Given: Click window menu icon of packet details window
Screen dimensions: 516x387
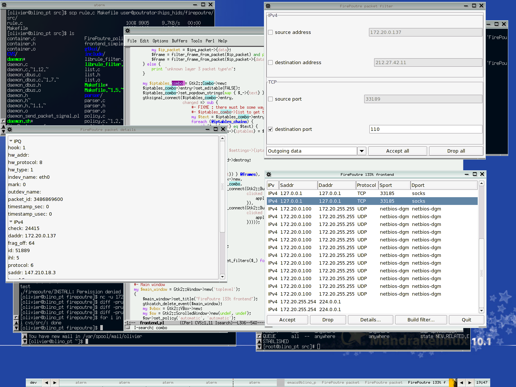Looking at the screenshot, I should (x=10, y=129).
